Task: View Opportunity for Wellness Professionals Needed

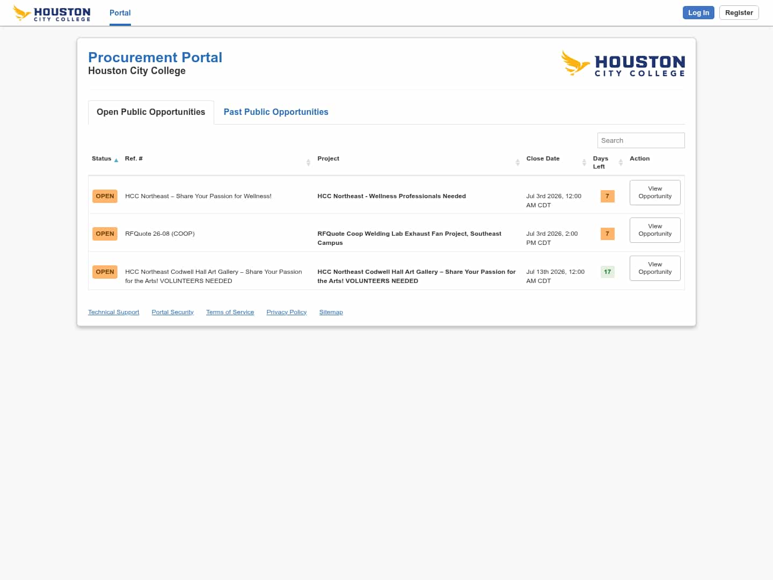Action: pyautogui.click(x=655, y=192)
